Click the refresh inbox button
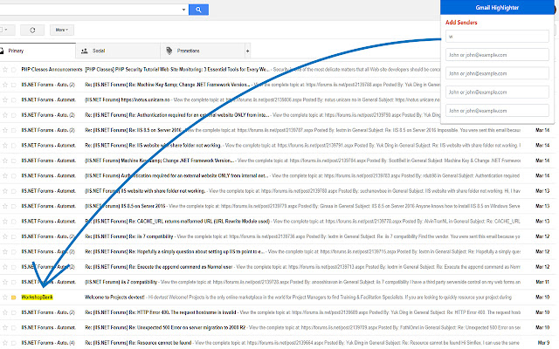 coord(32,30)
